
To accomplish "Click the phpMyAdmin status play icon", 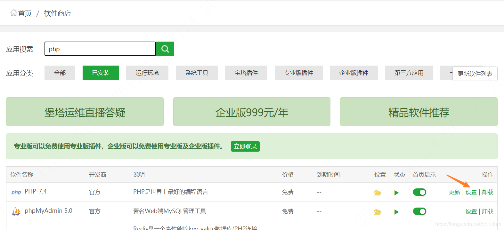I will 396,212.
